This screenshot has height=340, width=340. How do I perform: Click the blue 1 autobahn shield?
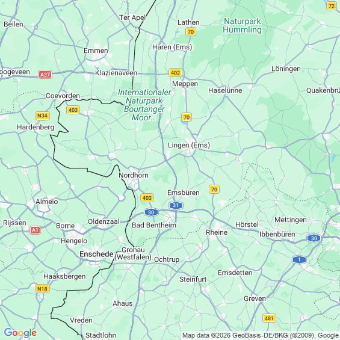pos(299,259)
